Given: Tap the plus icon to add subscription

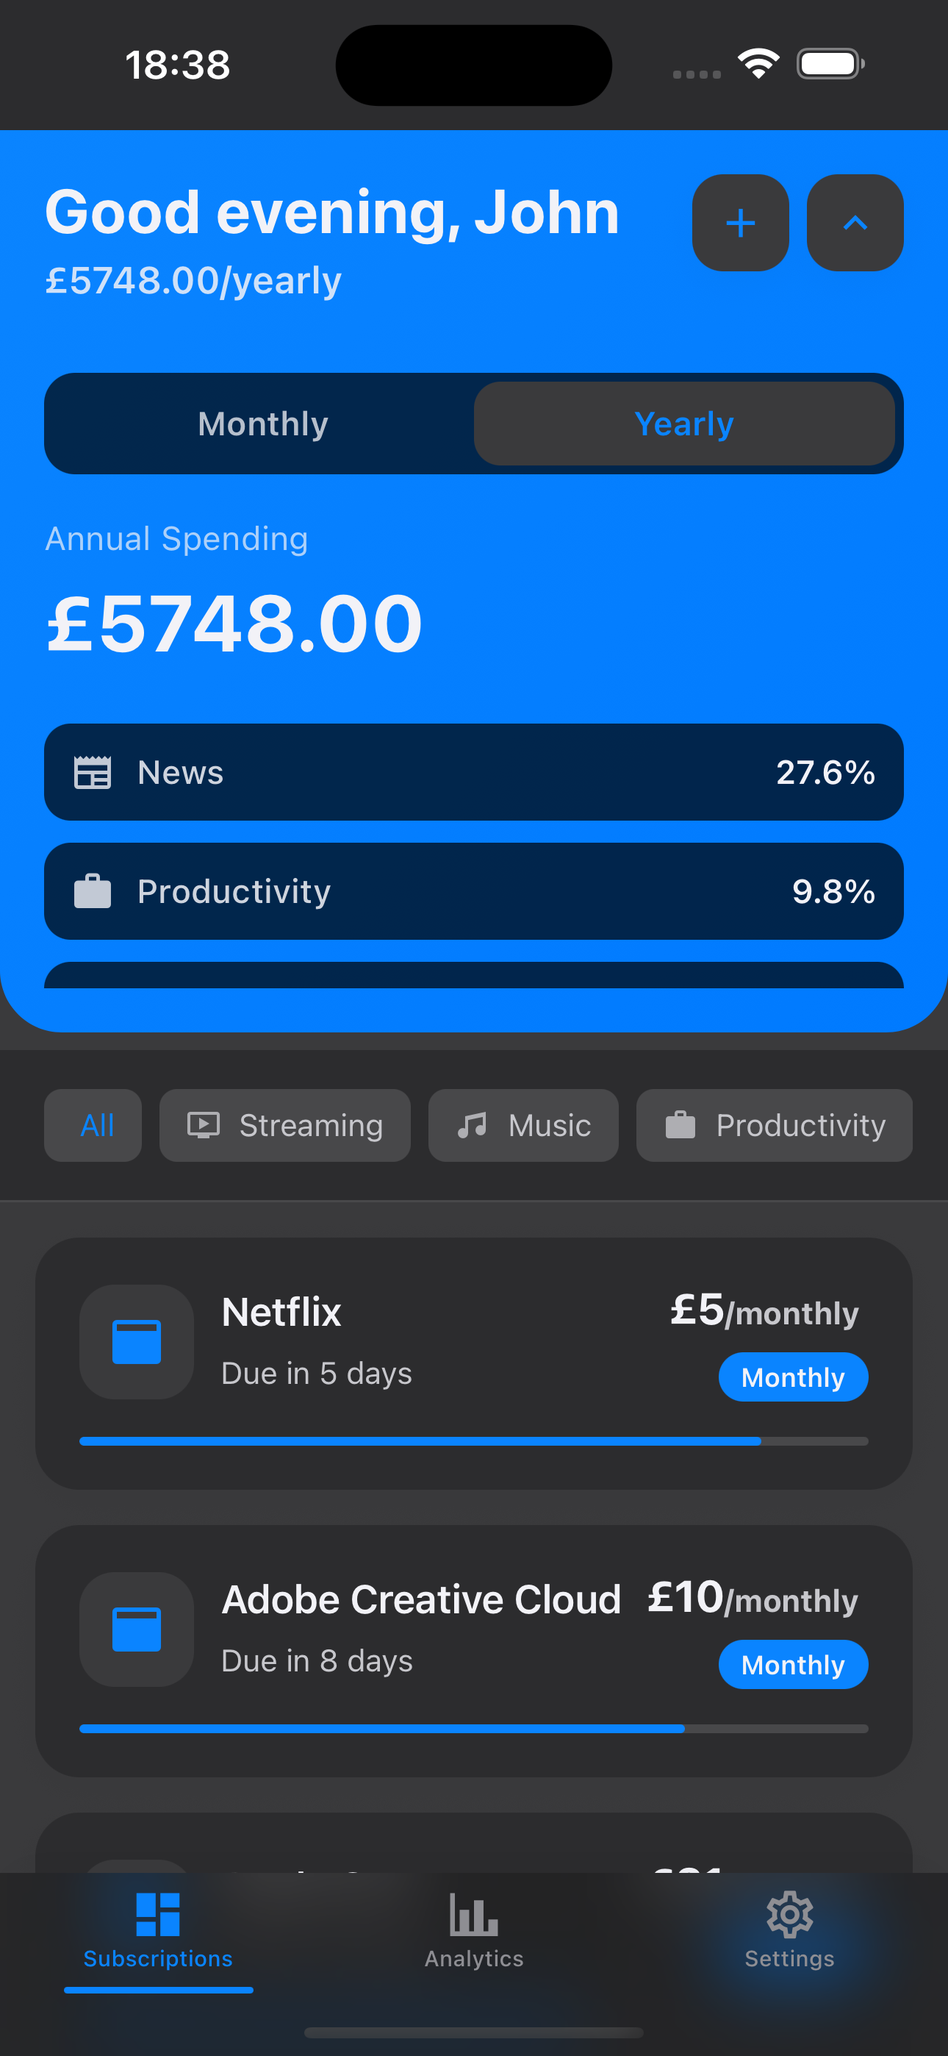Looking at the screenshot, I should (740, 223).
